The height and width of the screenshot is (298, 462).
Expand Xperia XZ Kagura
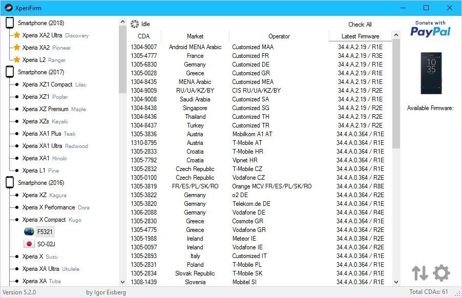(45, 195)
